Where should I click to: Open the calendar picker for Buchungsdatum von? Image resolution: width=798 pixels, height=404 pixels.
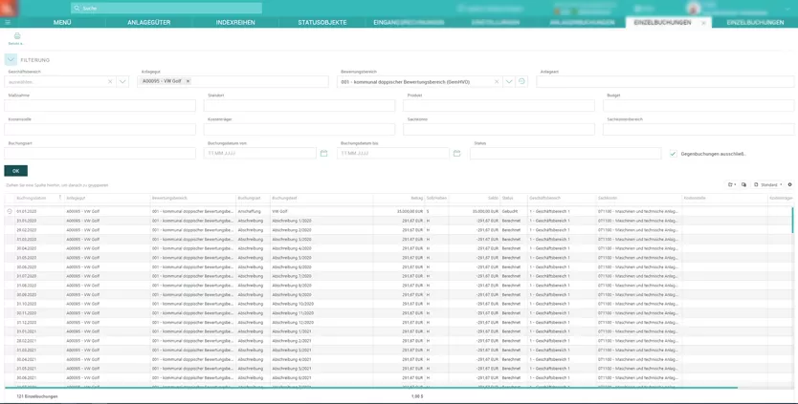[323, 154]
